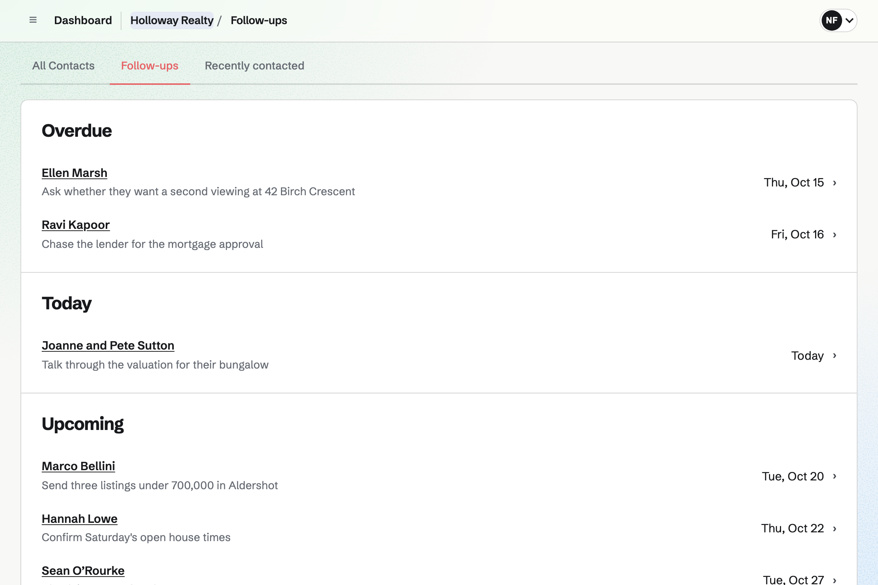878x585 pixels.
Task: Switch to the All Contacts tab
Action: pyautogui.click(x=63, y=66)
